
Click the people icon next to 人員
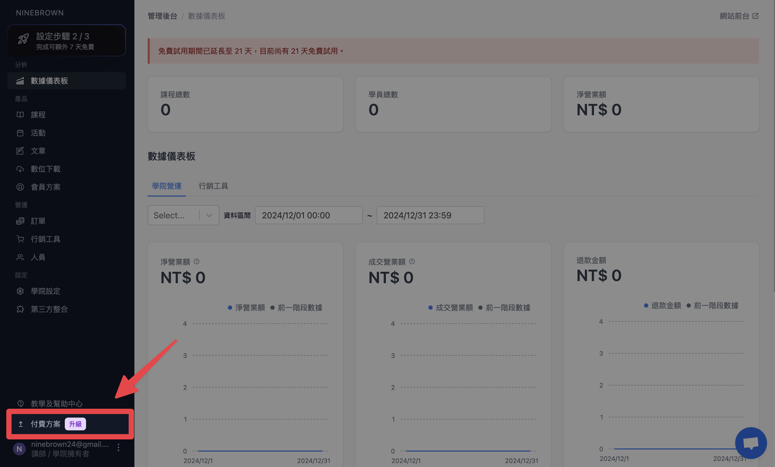[20, 257]
